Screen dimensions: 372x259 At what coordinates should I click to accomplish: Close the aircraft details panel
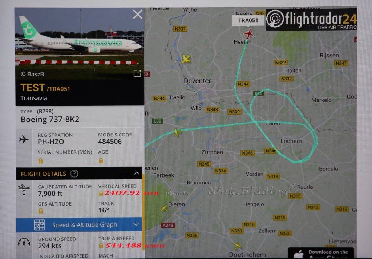point(138,14)
